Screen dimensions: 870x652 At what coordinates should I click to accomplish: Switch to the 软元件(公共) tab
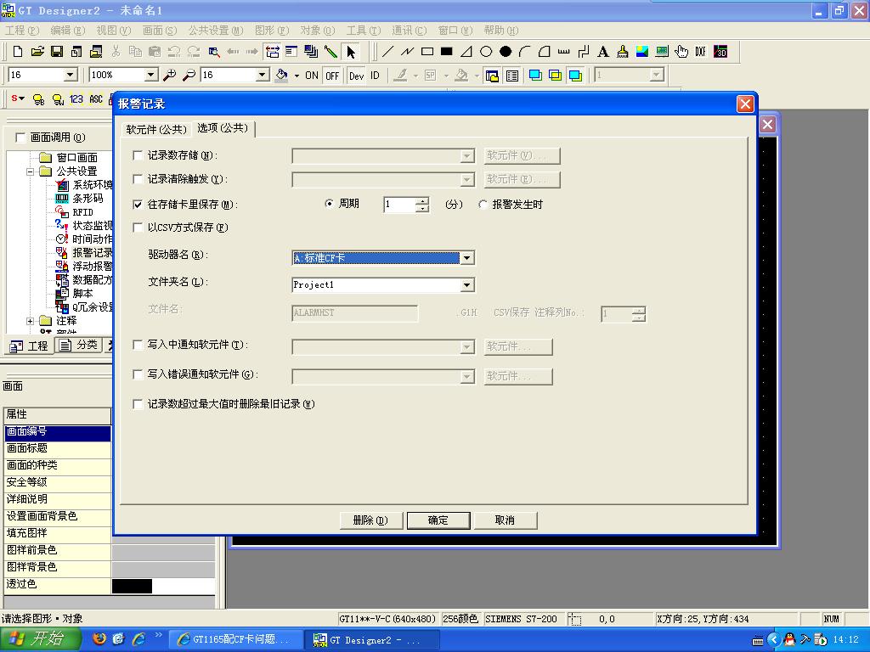(155, 129)
